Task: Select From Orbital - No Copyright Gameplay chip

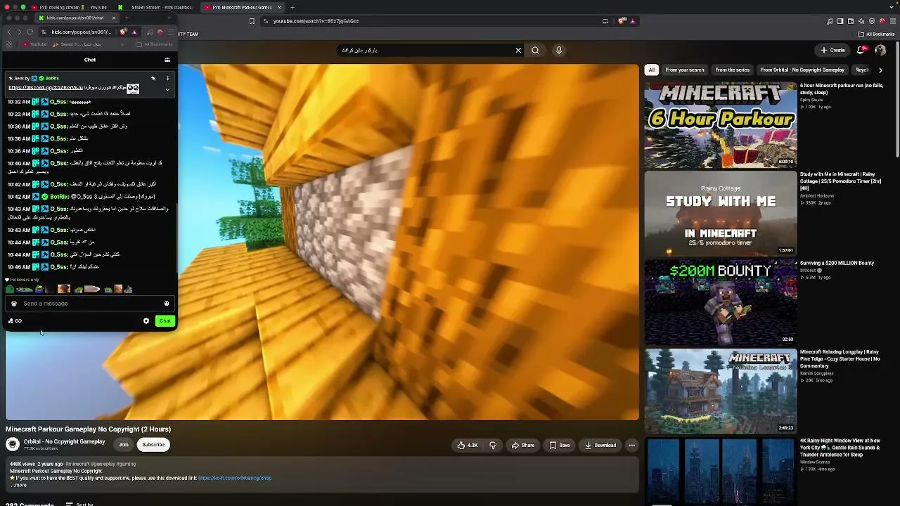Action: tap(802, 70)
